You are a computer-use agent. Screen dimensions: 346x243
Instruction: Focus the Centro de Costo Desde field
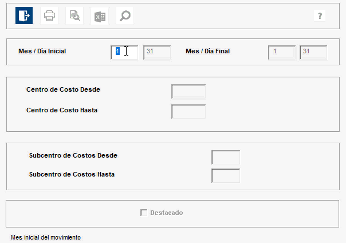(x=188, y=91)
